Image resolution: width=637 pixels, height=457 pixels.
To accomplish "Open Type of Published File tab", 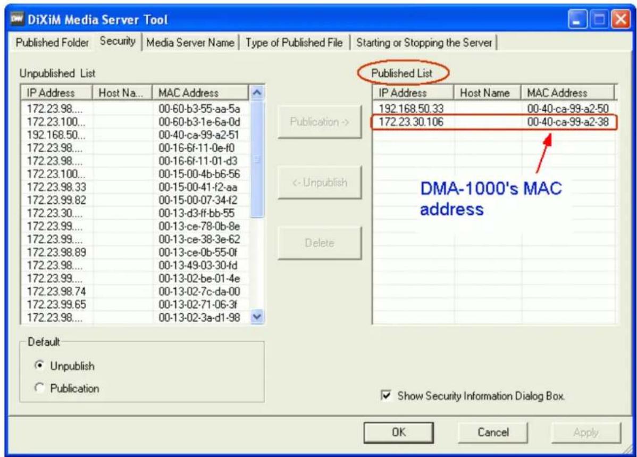I will [294, 42].
